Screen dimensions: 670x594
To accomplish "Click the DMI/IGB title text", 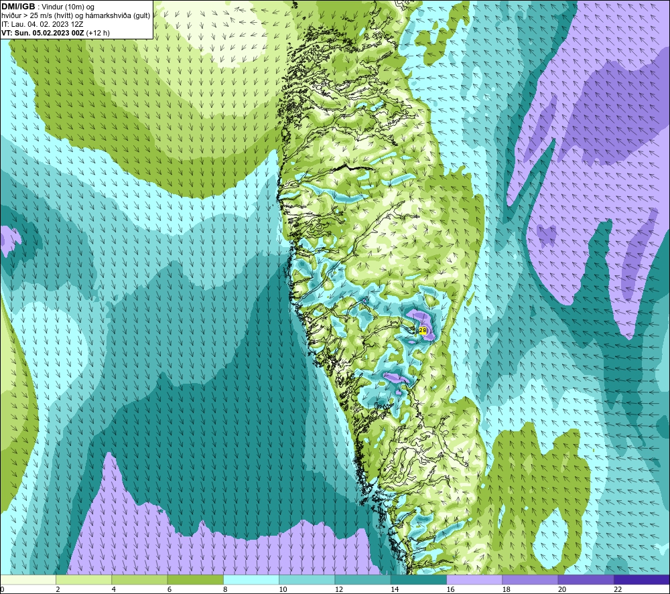I will pyautogui.click(x=18, y=7).
